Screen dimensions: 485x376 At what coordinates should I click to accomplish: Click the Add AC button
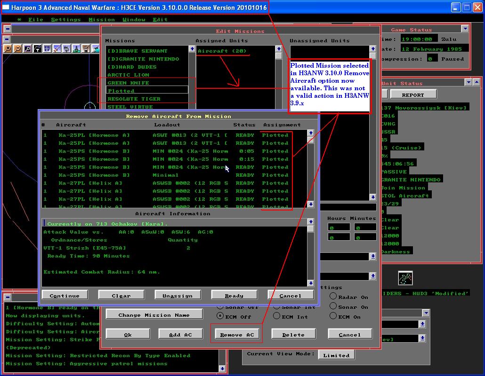181,334
